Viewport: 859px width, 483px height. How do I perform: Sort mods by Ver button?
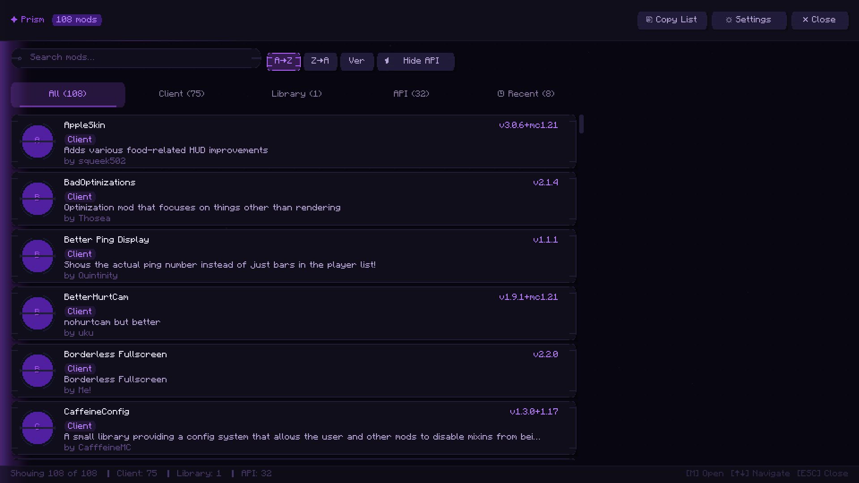tap(357, 61)
